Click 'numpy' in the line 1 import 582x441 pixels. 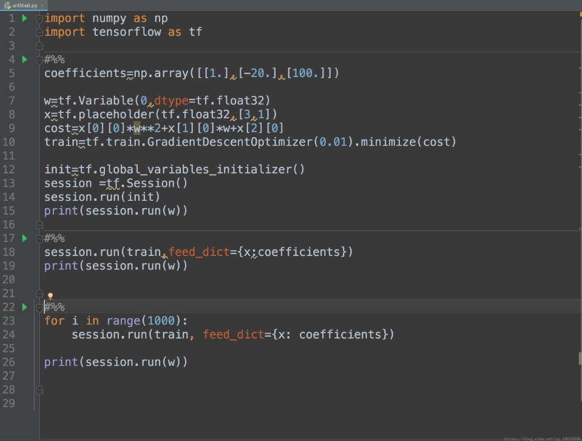[109, 19]
